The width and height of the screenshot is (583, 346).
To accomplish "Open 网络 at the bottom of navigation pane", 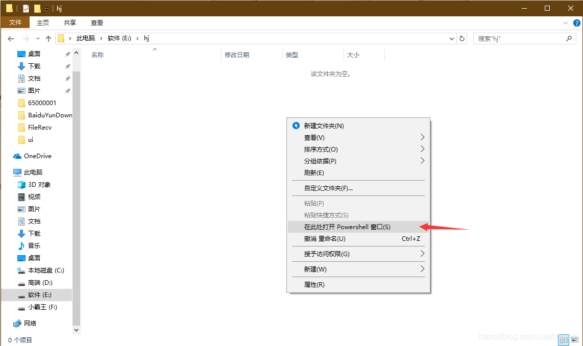I will (x=30, y=323).
